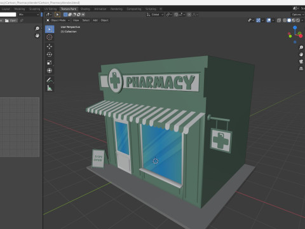The height and width of the screenshot is (229, 305).
Task: Open the Object Mode dropdown
Action: [58, 20]
